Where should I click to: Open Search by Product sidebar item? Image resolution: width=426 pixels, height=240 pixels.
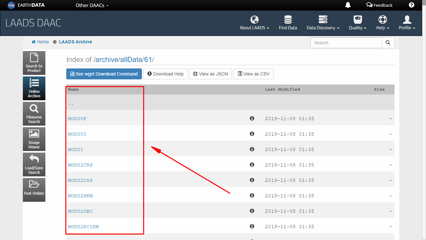(x=34, y=63)
